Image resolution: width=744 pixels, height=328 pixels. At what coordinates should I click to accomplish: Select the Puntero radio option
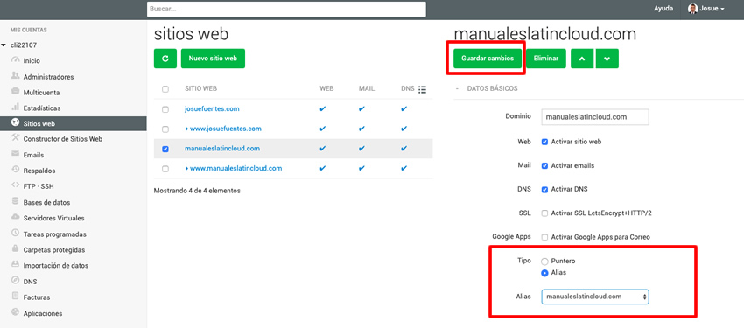click(544, 262)
